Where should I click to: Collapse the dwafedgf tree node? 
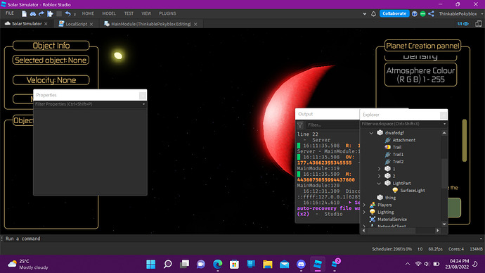(x=372, y=133)
